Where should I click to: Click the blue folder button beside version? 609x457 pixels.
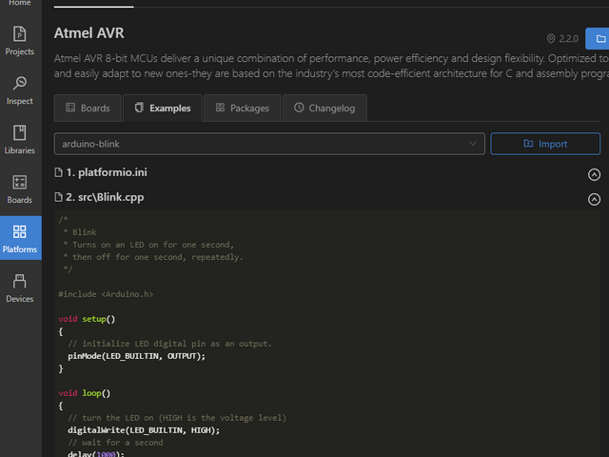pos(598,38)
